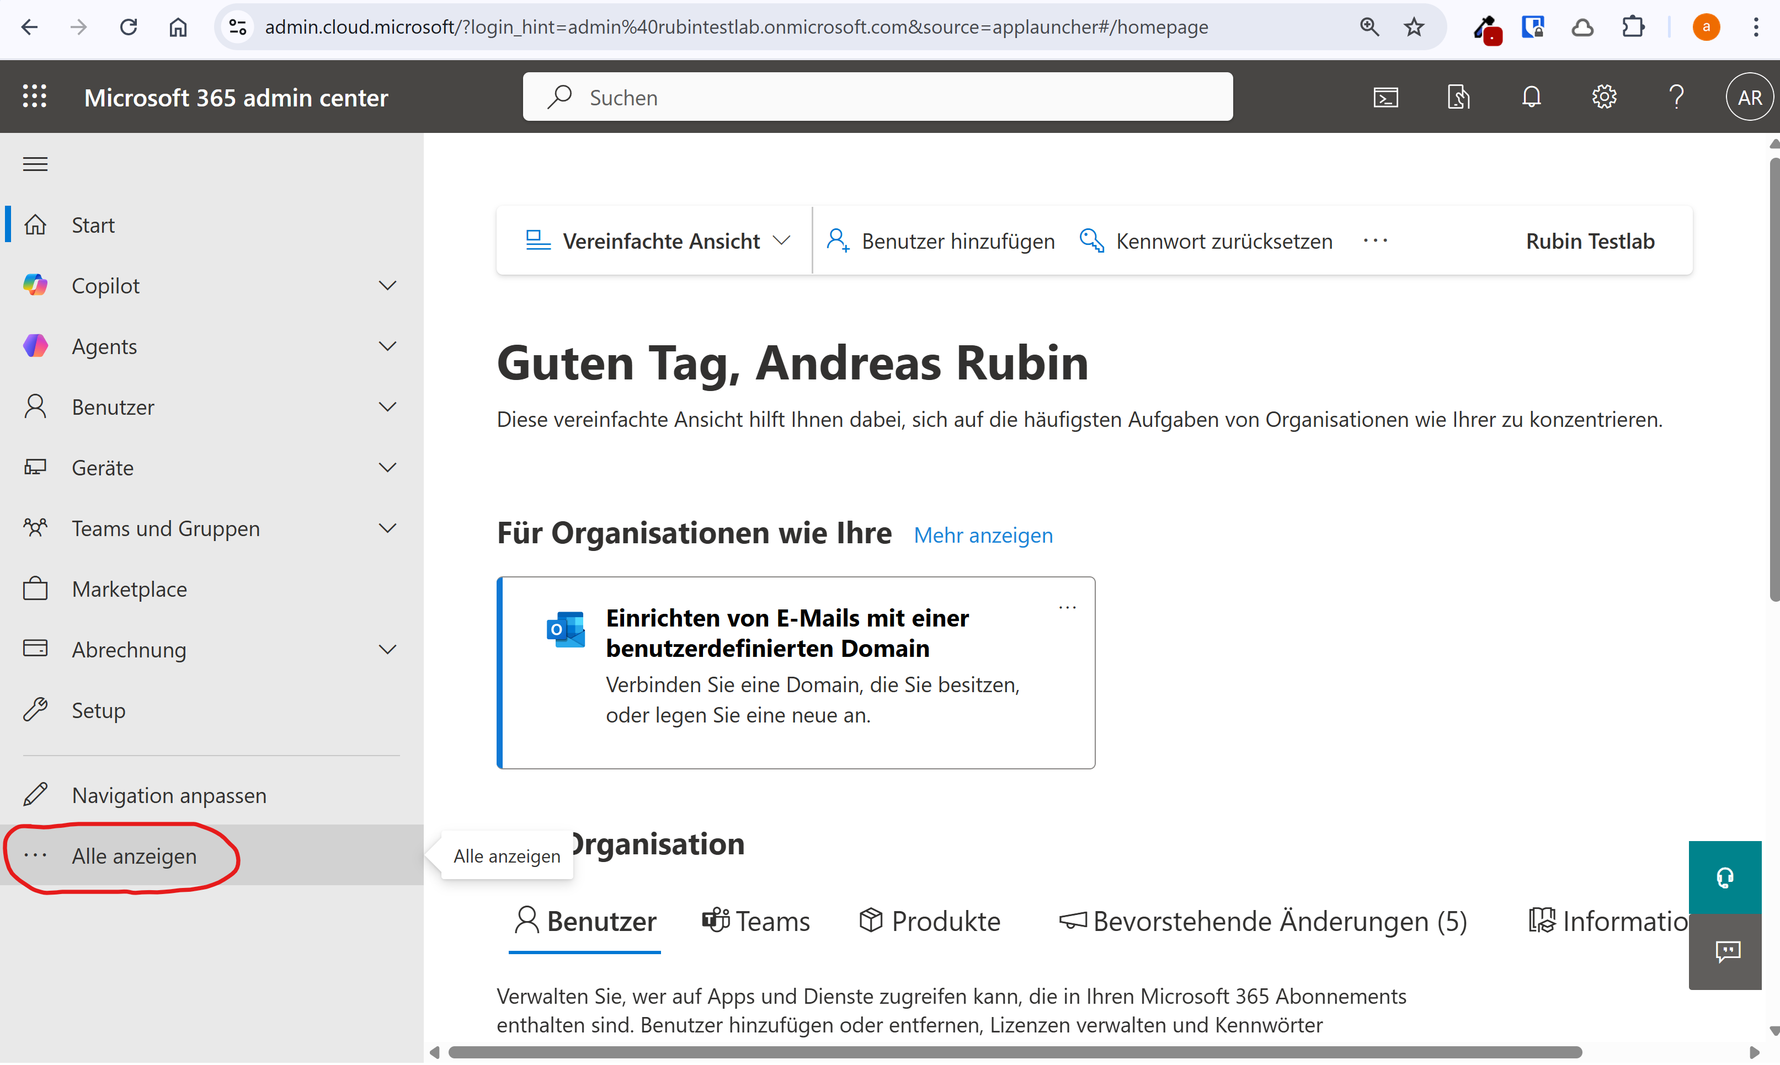Open settings gear in admin header
The height and width of the screenshot is (1065, 1780).
1603,97
